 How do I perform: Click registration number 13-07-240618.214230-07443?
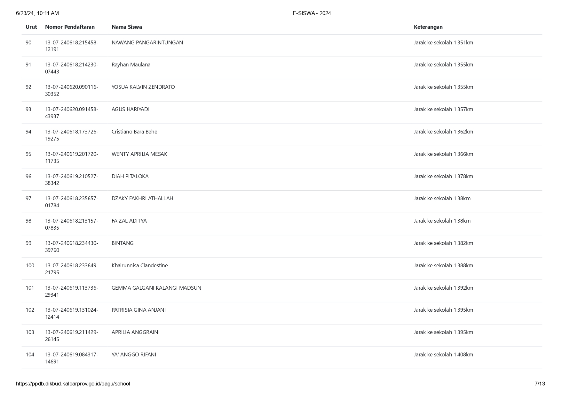pyautogui.click(x=72, y=68)
